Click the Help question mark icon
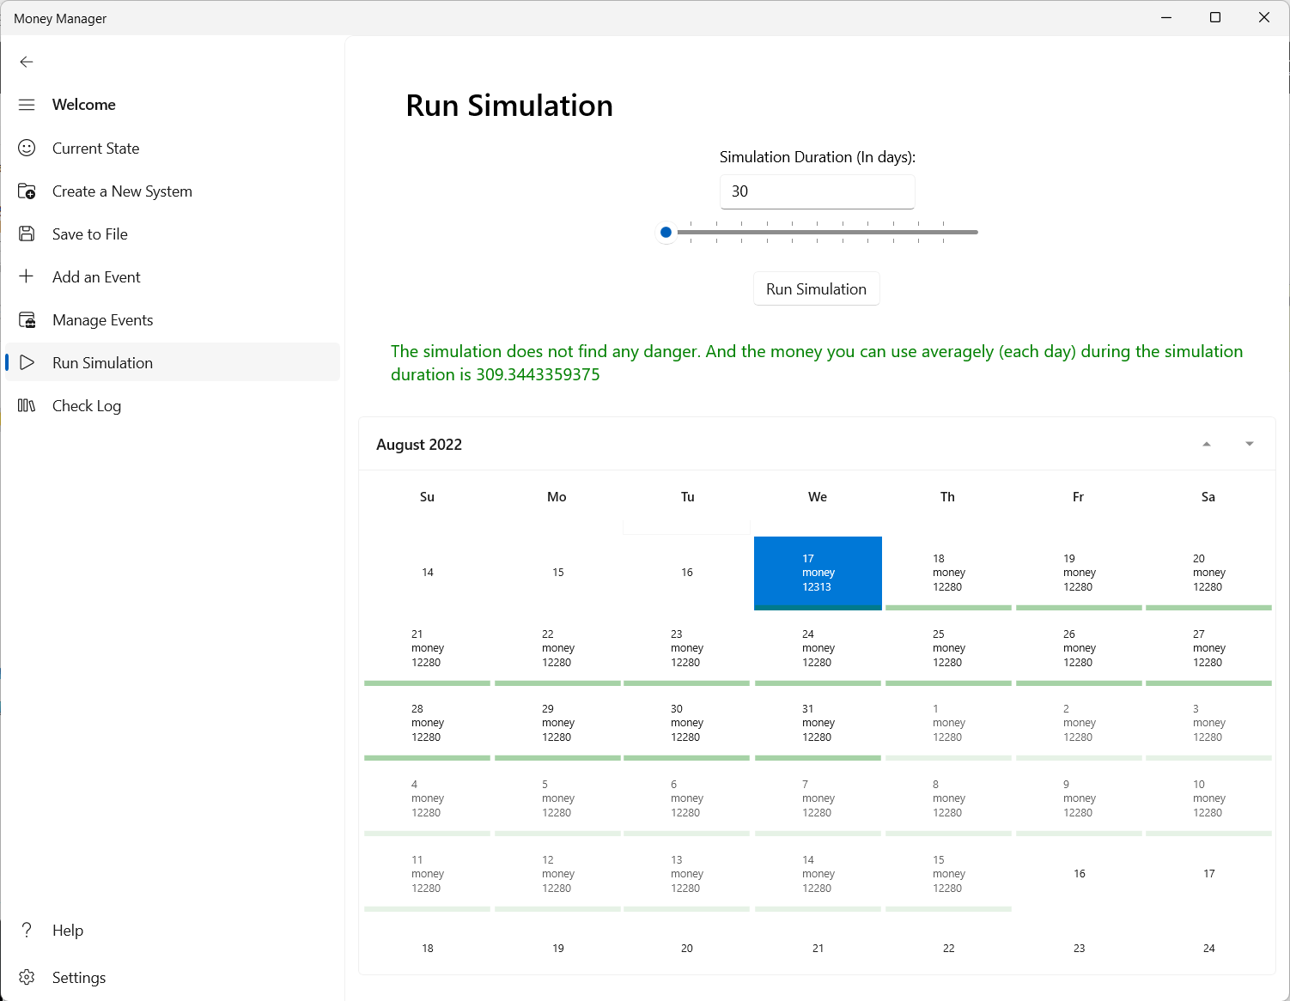Image resolution: width=1290 pixels, height=1001 pixels. (x=27, y=930)
